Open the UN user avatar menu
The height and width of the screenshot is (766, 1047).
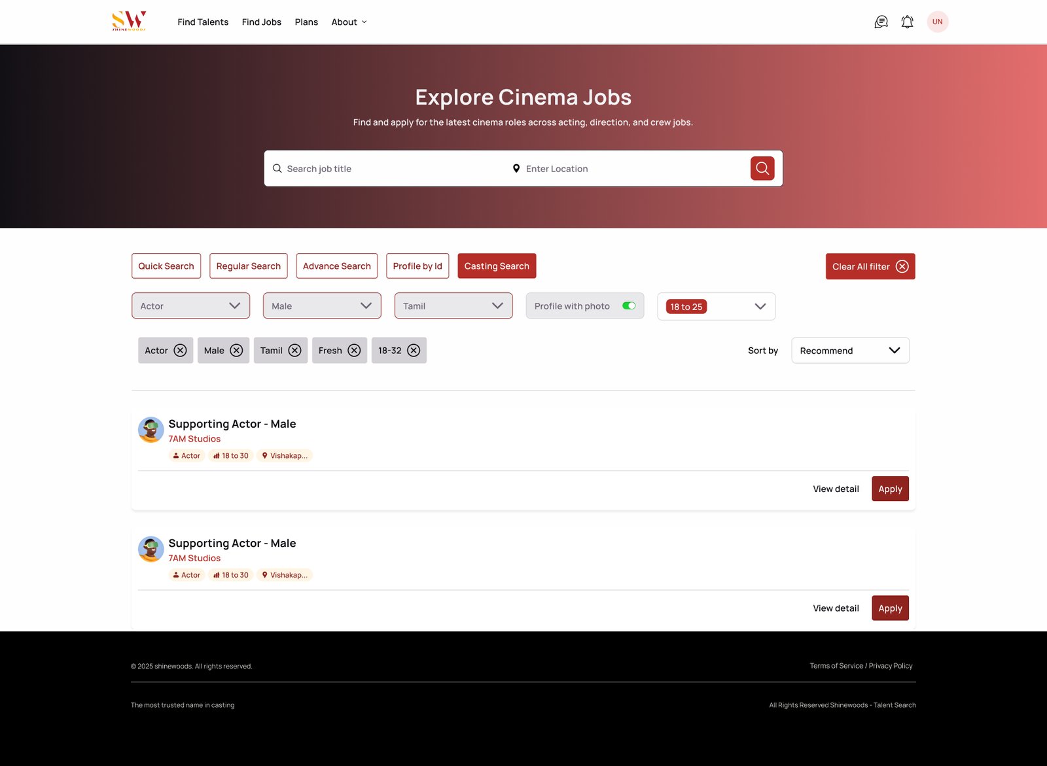[938, 22]
